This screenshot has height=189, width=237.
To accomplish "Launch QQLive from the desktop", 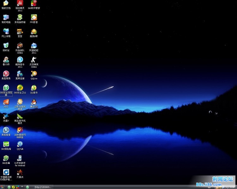I will 34,74.
